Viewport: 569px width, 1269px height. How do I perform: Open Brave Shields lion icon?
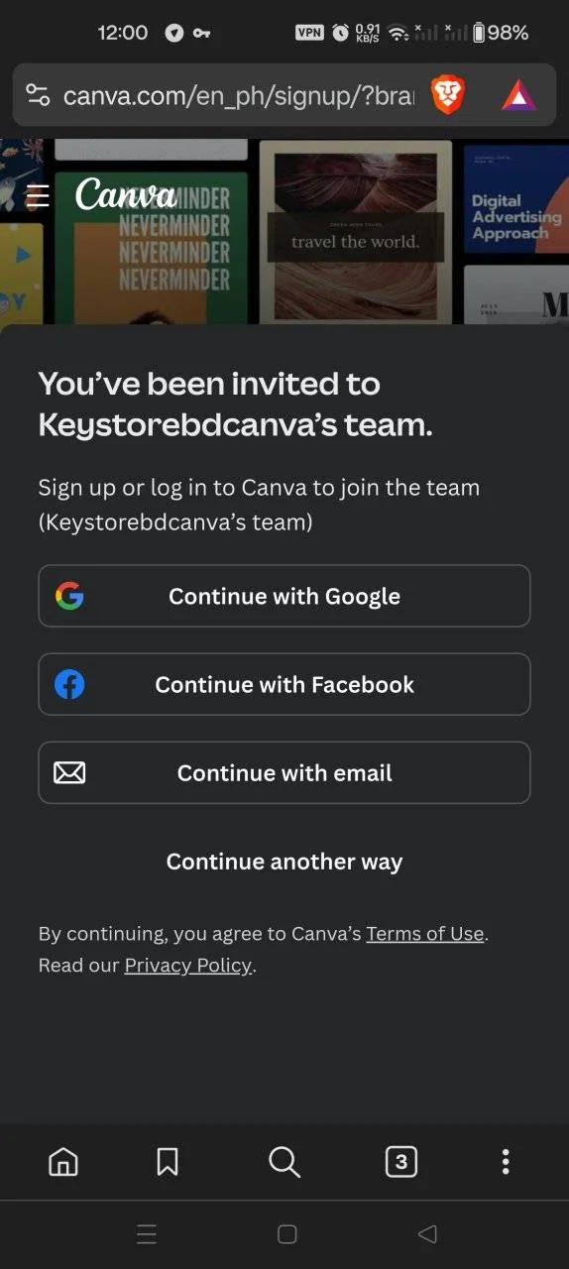pos(447,95)
